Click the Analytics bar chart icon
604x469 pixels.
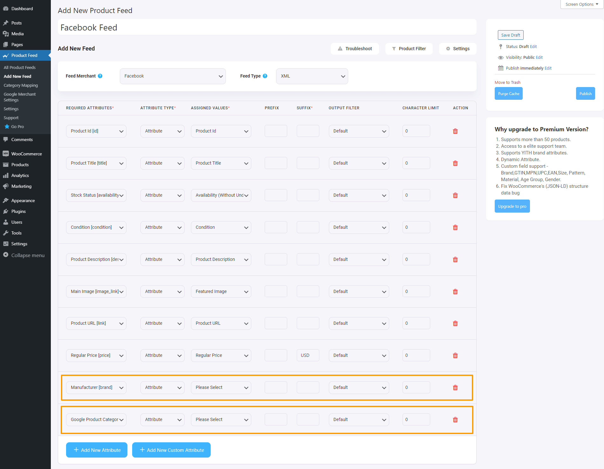click(6, 175)
